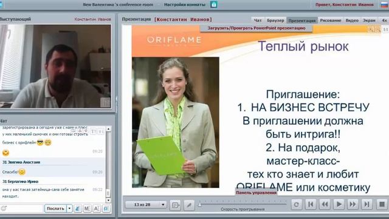
Task: Click the speaker webcam video
Action: click(55, 66)
